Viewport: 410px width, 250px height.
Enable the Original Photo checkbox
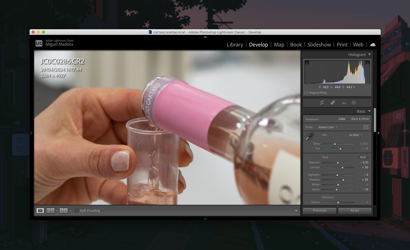306,93
